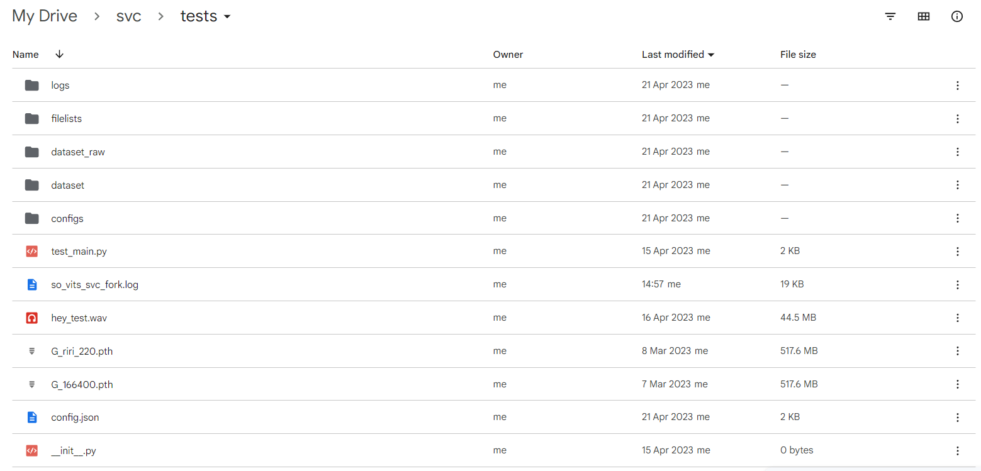Click the document icon for so_vits_svc_fork.log
The image size is (981, 471).
click(x=31, y=284)
